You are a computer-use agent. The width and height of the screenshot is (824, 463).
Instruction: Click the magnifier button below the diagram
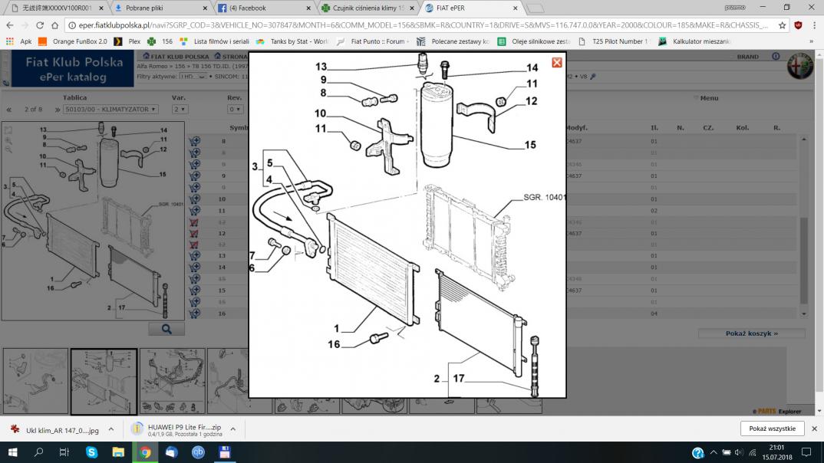tap(166, 329)
